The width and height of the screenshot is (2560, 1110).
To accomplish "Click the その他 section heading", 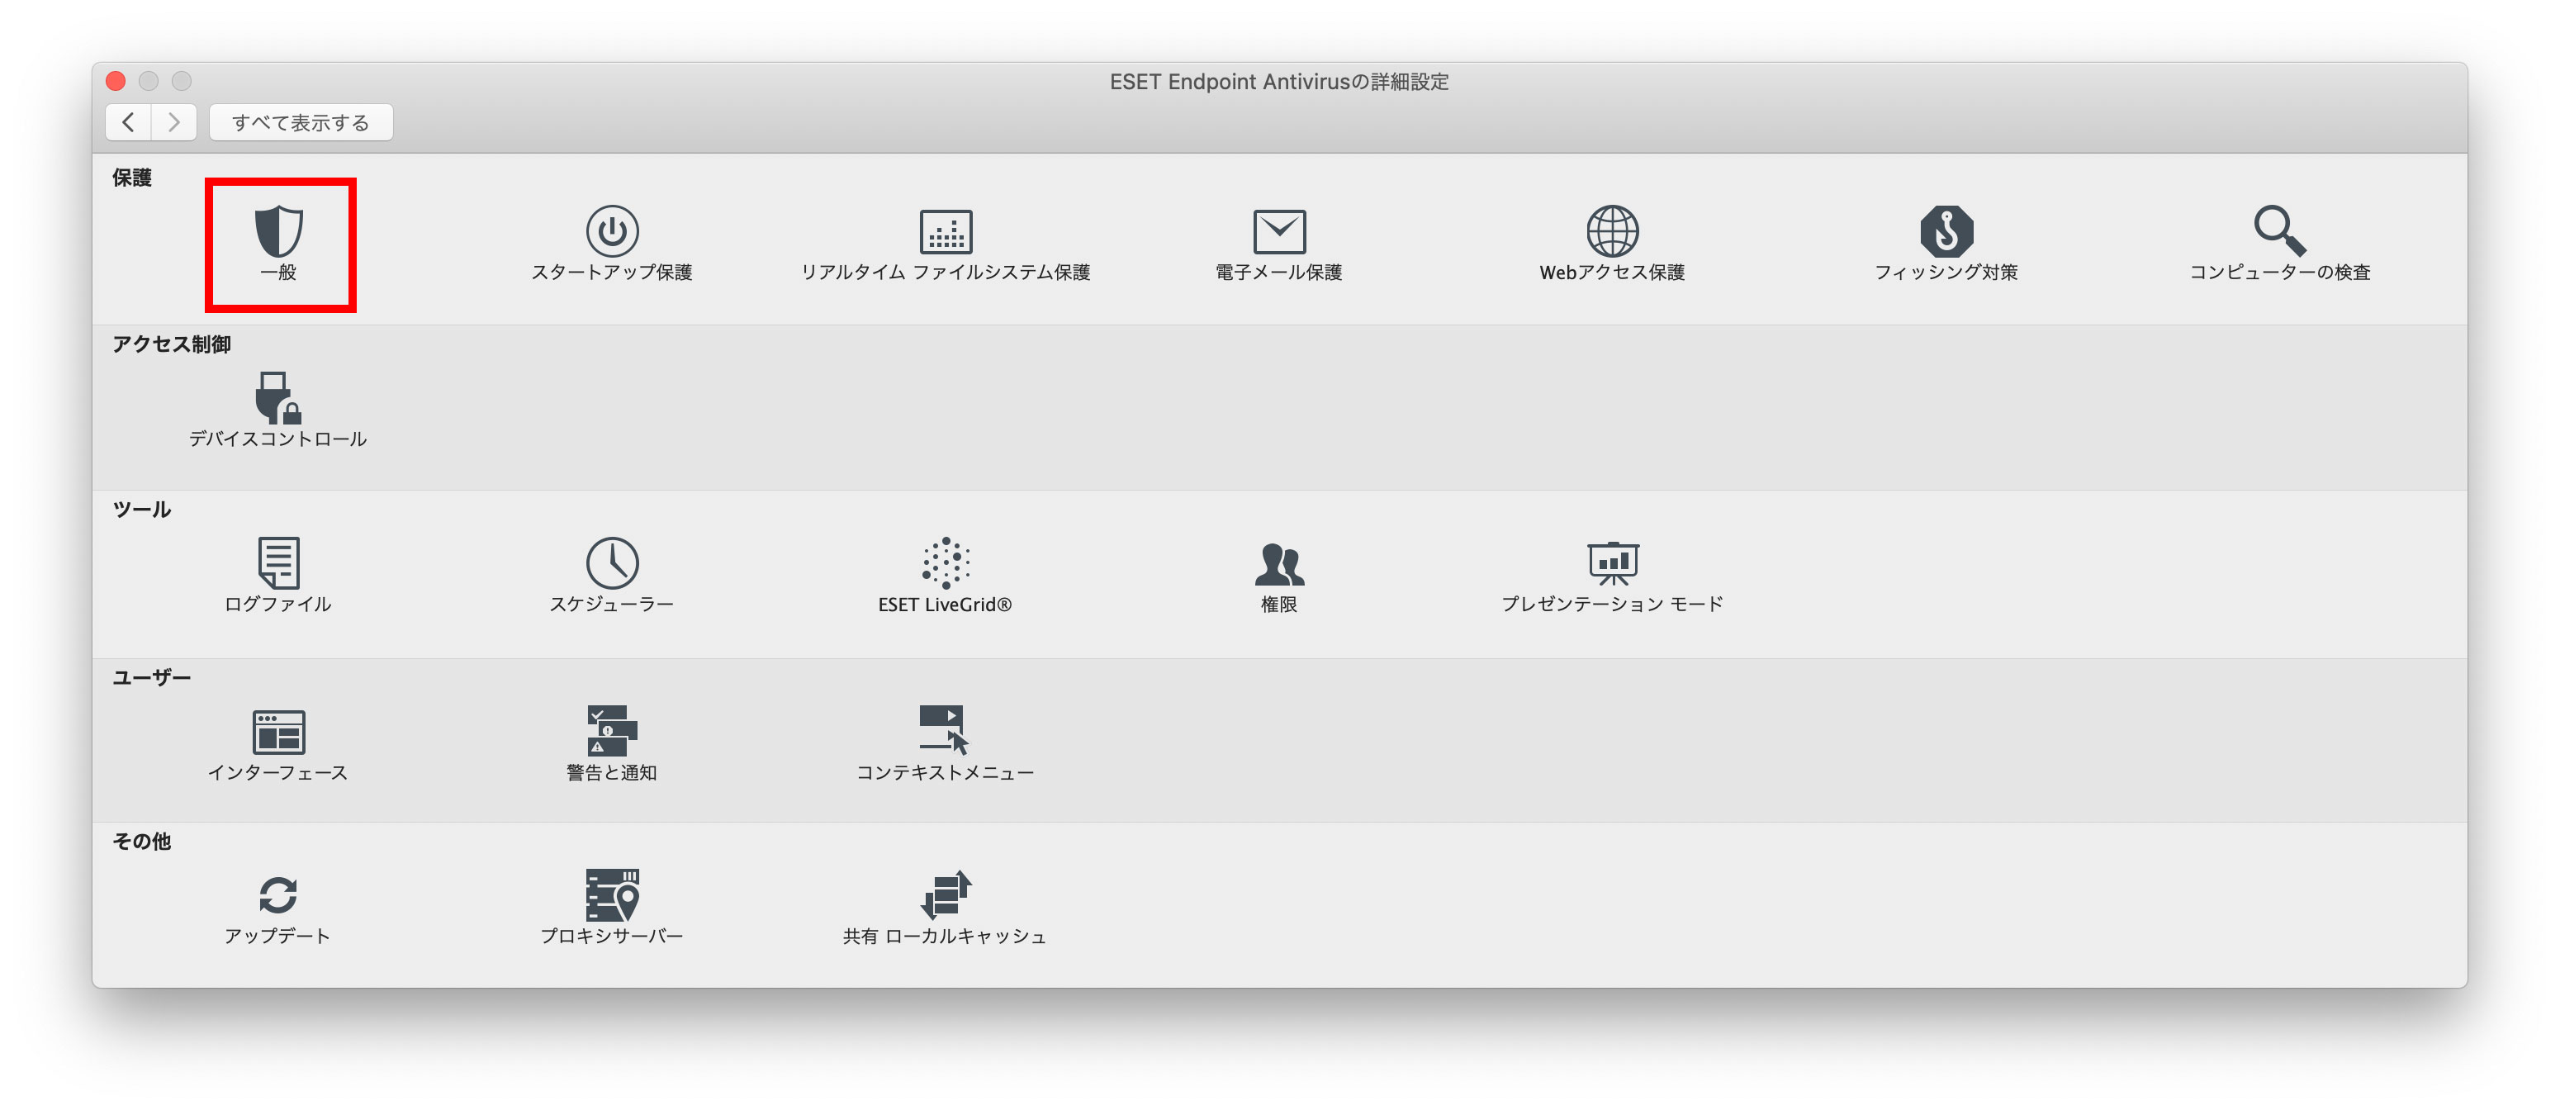I will click(141, 841).
